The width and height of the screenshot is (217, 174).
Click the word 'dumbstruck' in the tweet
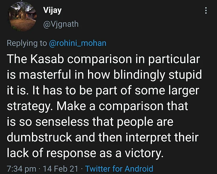pos(39,137)
